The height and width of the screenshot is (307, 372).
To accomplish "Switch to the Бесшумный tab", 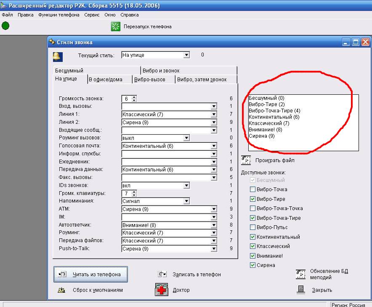I will pos(97,70).
